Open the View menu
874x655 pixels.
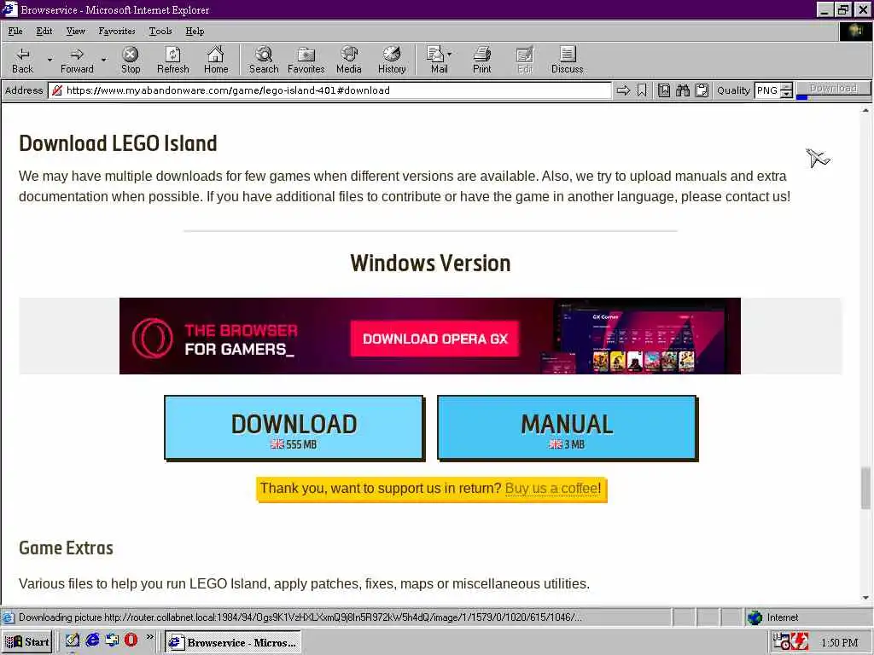coord(76,32)
